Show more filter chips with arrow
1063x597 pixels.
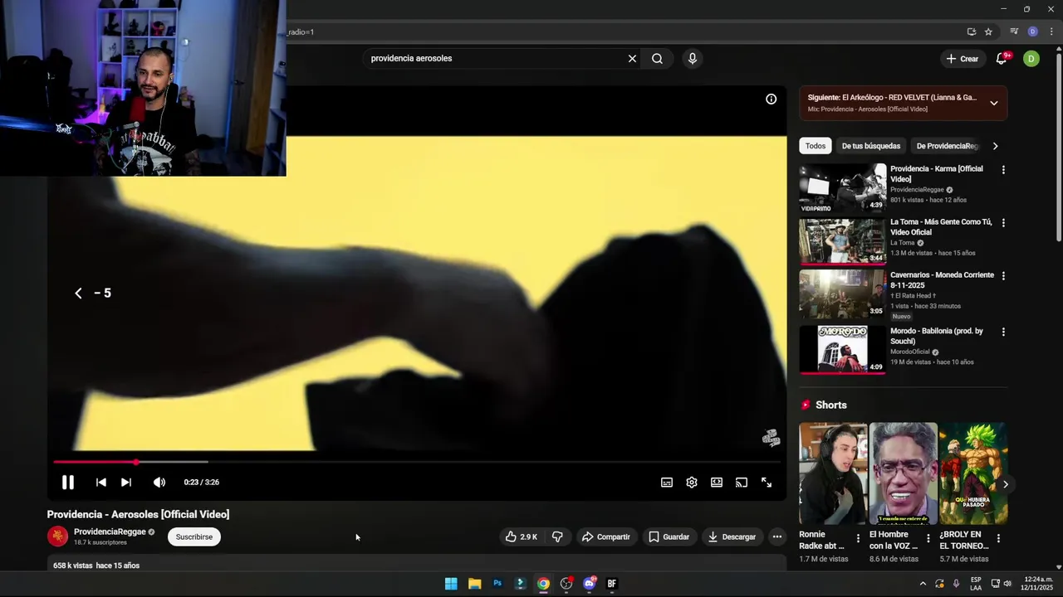click(x=995, y=146)
